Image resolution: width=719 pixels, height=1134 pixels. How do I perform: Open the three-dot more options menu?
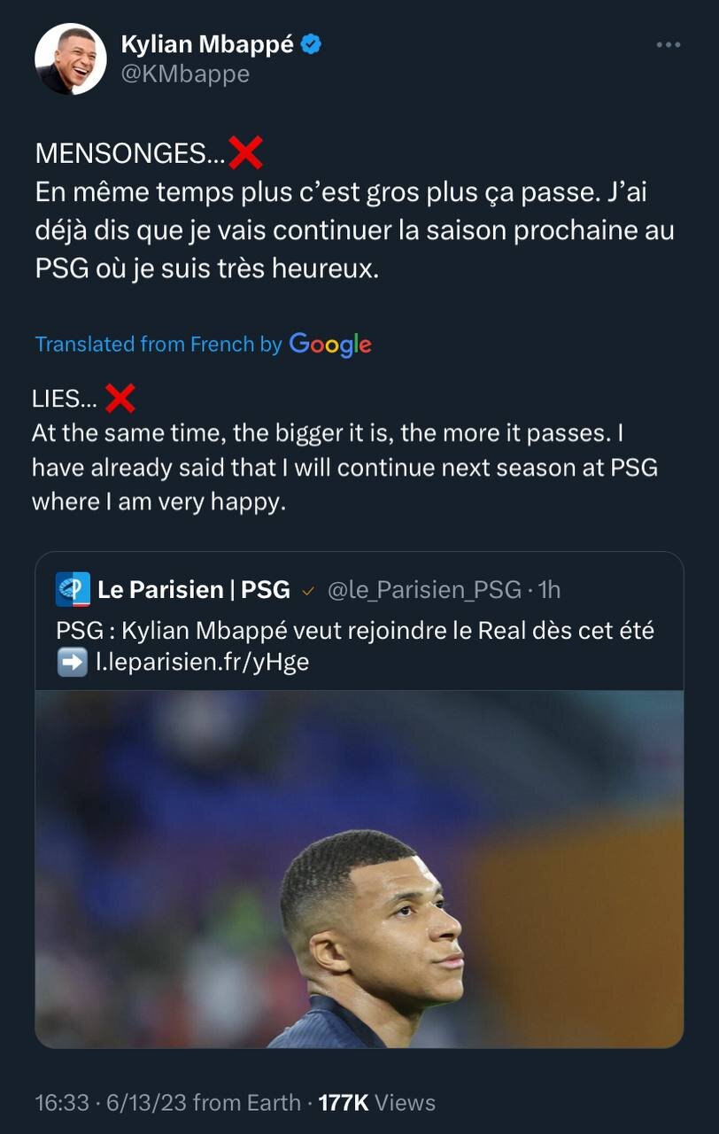(669, 45)
